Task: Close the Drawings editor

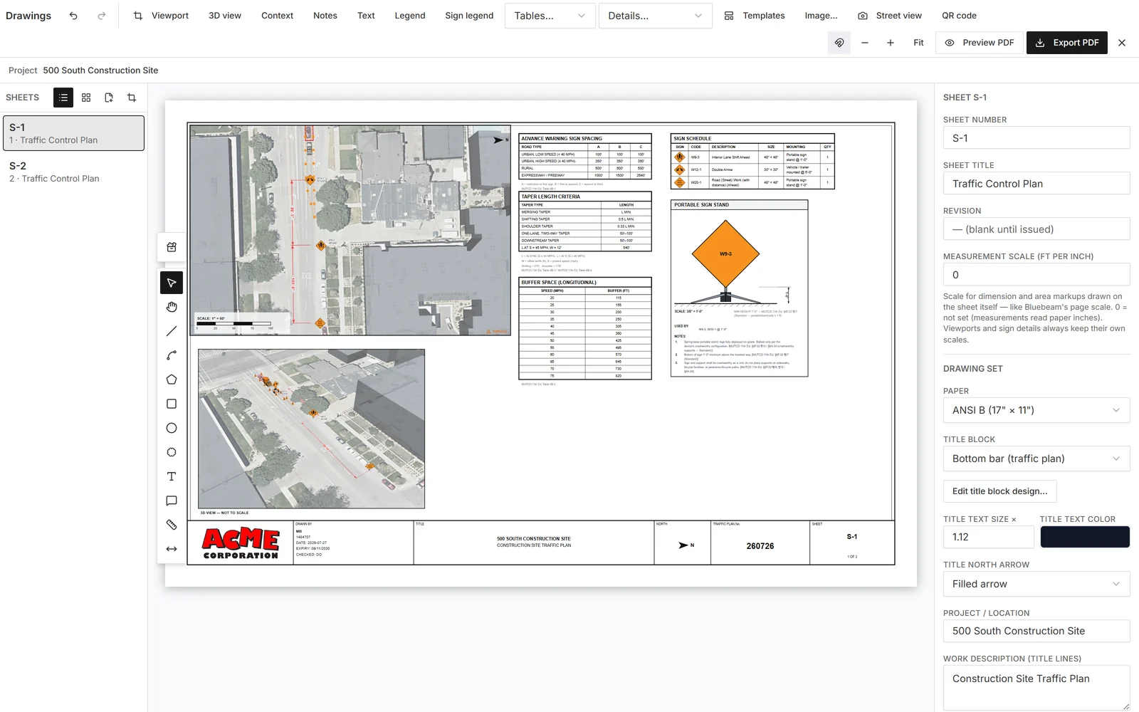Action: click(x=1122, y=43)
